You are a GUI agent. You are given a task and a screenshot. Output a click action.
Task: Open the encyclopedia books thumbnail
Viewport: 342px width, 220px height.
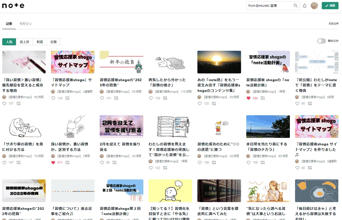tap(219, 191)
